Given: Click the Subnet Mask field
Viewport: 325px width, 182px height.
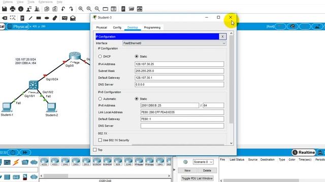Looking at the screenshot, I should click(x=179, y=71).
